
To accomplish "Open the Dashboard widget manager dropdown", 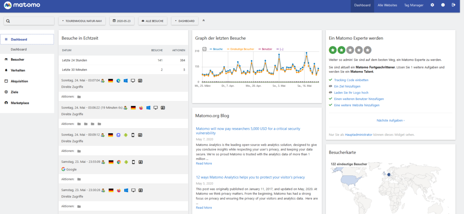I will coord(185,21).
